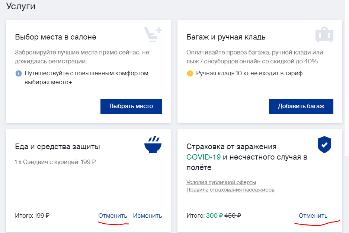The image size is (349, 233).
Task: Open Правила страхования пассажиров link
Action: (x=230, y=190)
